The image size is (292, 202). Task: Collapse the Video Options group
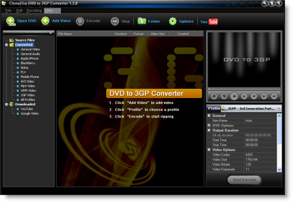(x=209, y=150)
